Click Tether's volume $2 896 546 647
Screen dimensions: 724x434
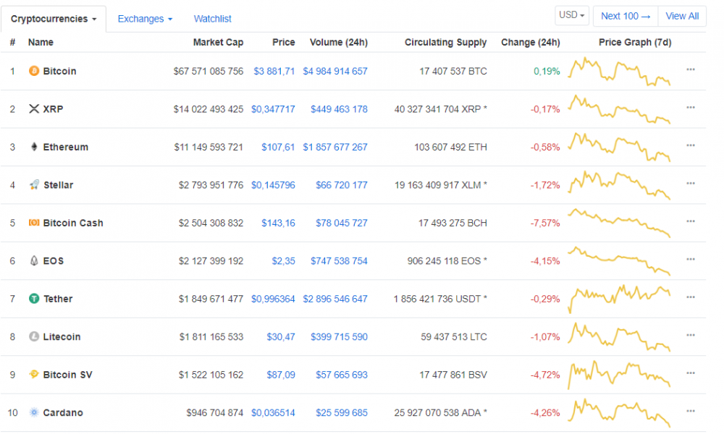click(335, 299)
